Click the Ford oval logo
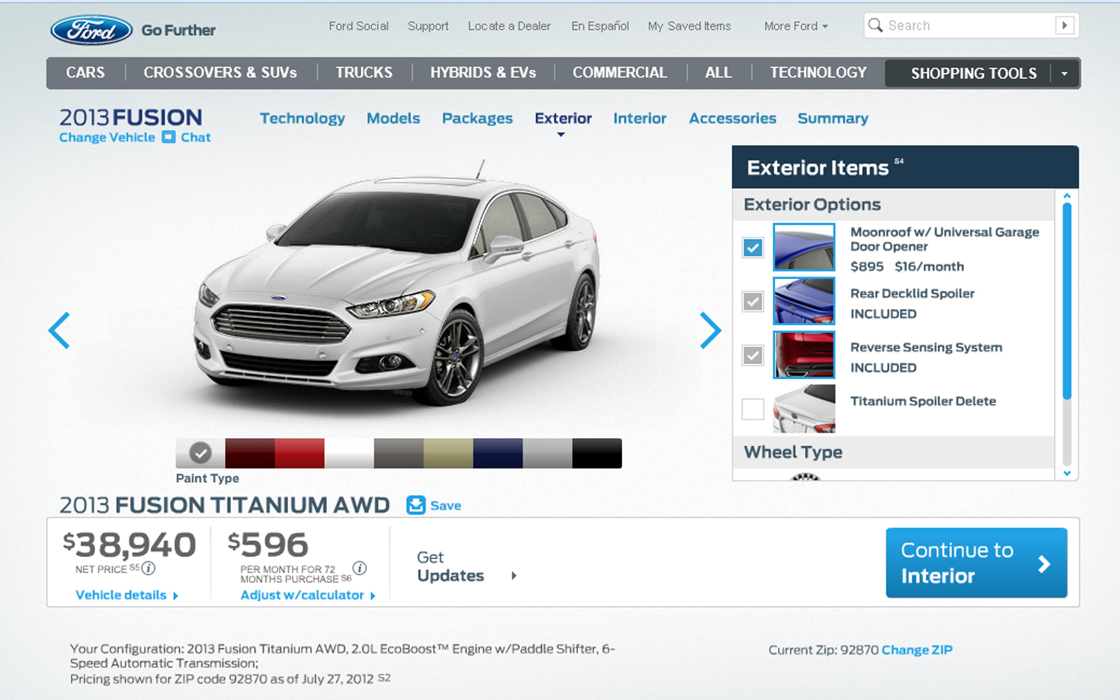This screenshot has height=700, width=1120. click(x=91, y=30)
